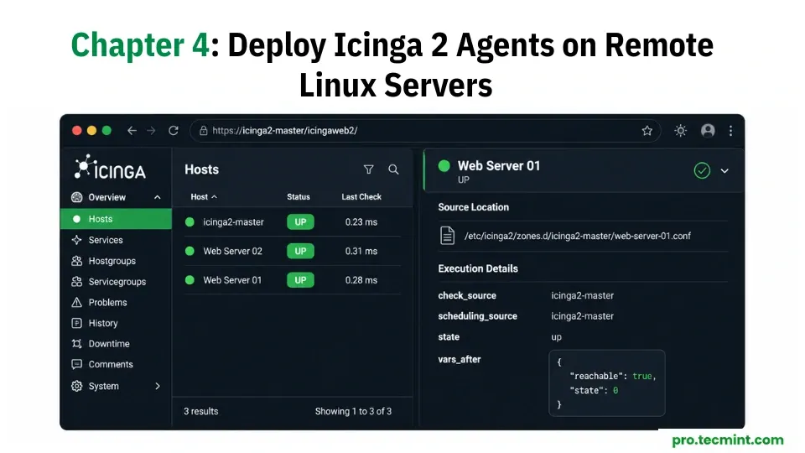Expand the System menu chevron
This screenshot has height=453, width=805.
pos(158,386)
